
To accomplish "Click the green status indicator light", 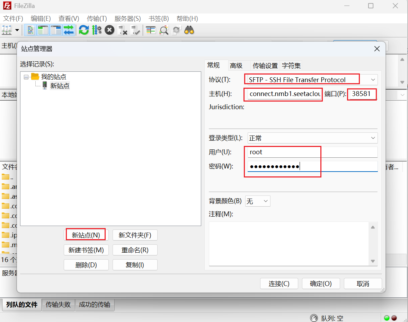I will click(387, 318).
